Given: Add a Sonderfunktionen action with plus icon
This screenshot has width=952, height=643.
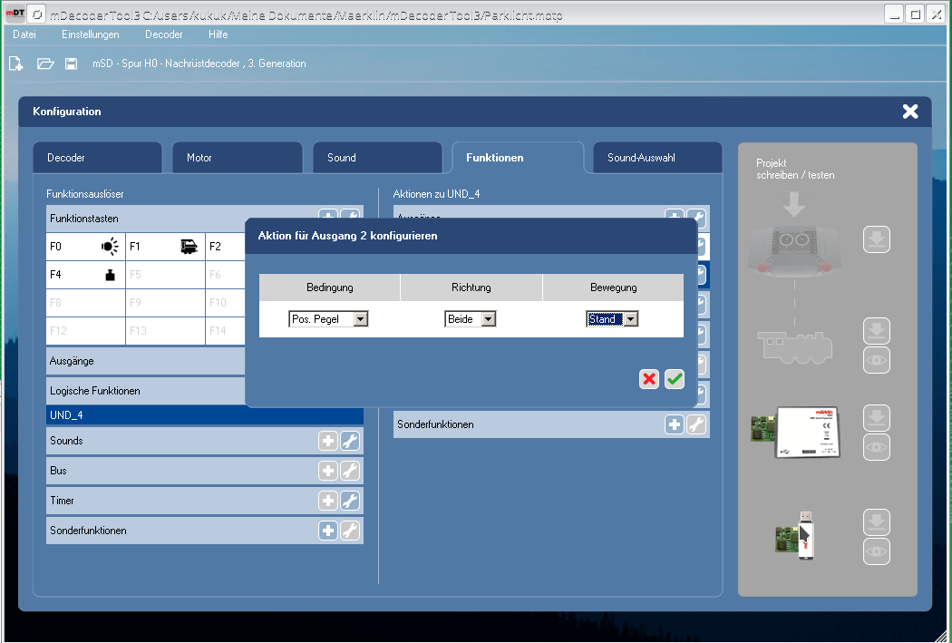Looking at the screenshot, I should pyautogui.click(x=674, y=424).
